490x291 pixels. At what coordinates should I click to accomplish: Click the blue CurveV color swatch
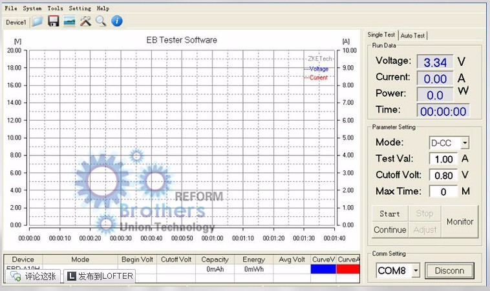coord(323,269)
